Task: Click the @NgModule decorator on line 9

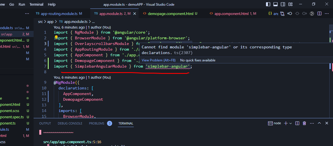Action: [64, 82]
